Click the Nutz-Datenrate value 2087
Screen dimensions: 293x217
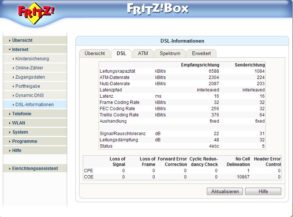point(214,83)
